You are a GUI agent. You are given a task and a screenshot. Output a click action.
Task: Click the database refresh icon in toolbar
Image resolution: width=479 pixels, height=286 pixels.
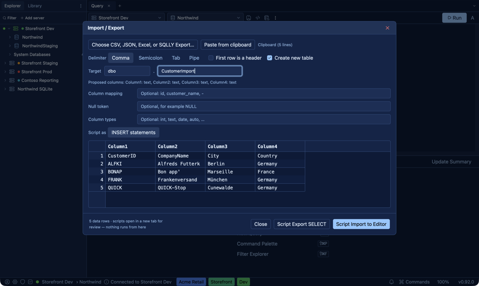pos(267,18)
